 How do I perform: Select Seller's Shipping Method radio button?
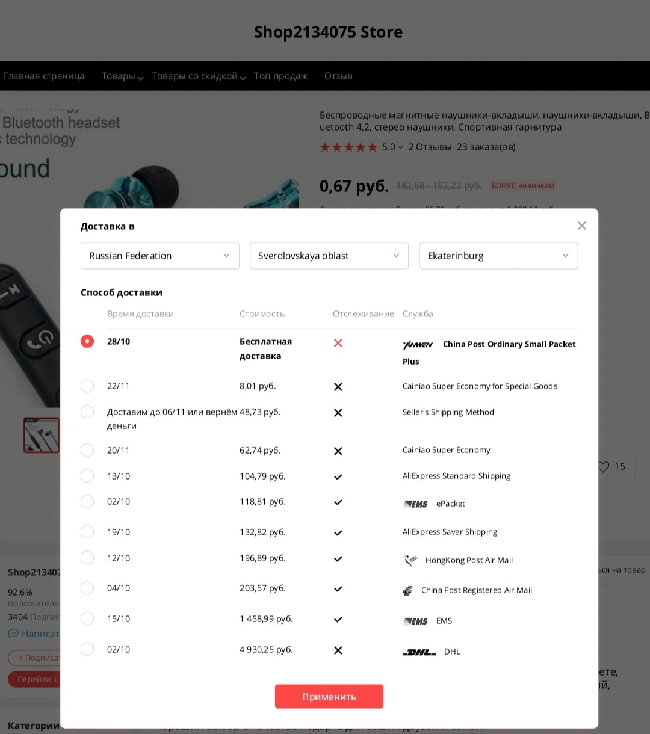87,412
